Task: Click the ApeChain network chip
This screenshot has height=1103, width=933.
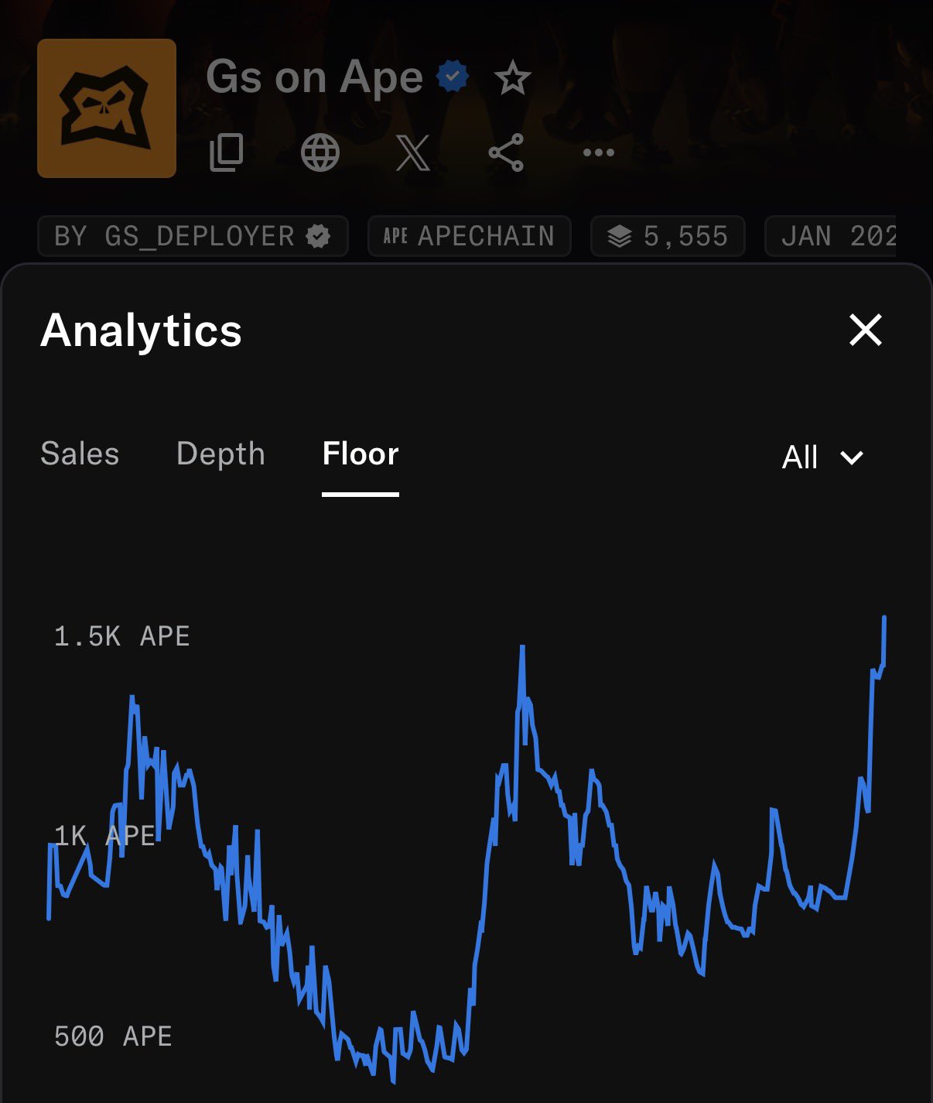Action: pyautogui.click(x=470, y=236)
